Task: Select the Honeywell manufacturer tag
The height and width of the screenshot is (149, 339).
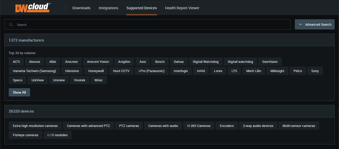Action: pos(96,71)
